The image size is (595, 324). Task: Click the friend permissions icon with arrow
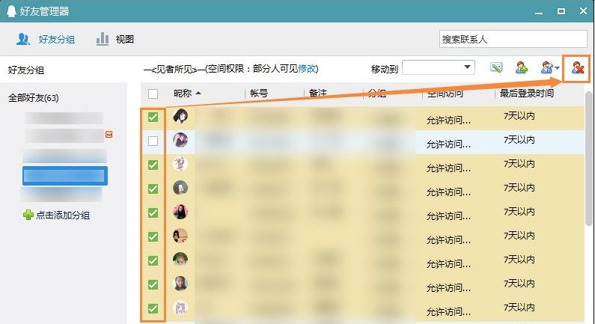(550, 68)
